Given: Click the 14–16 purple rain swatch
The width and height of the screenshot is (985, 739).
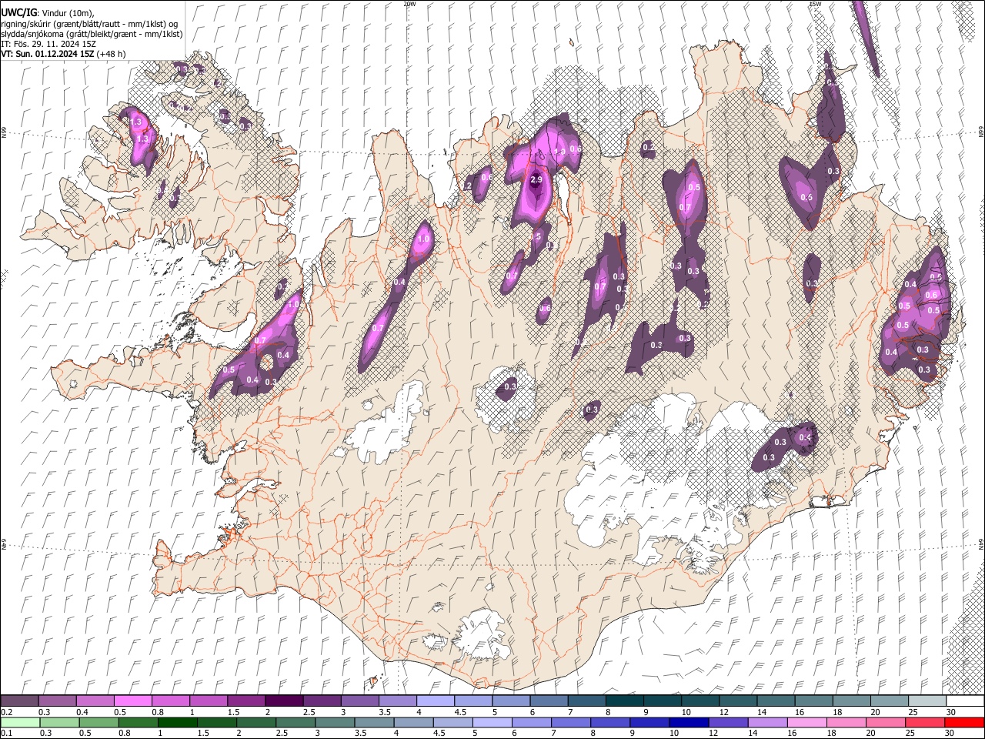Looking at the screenshot, I should 767,722.
